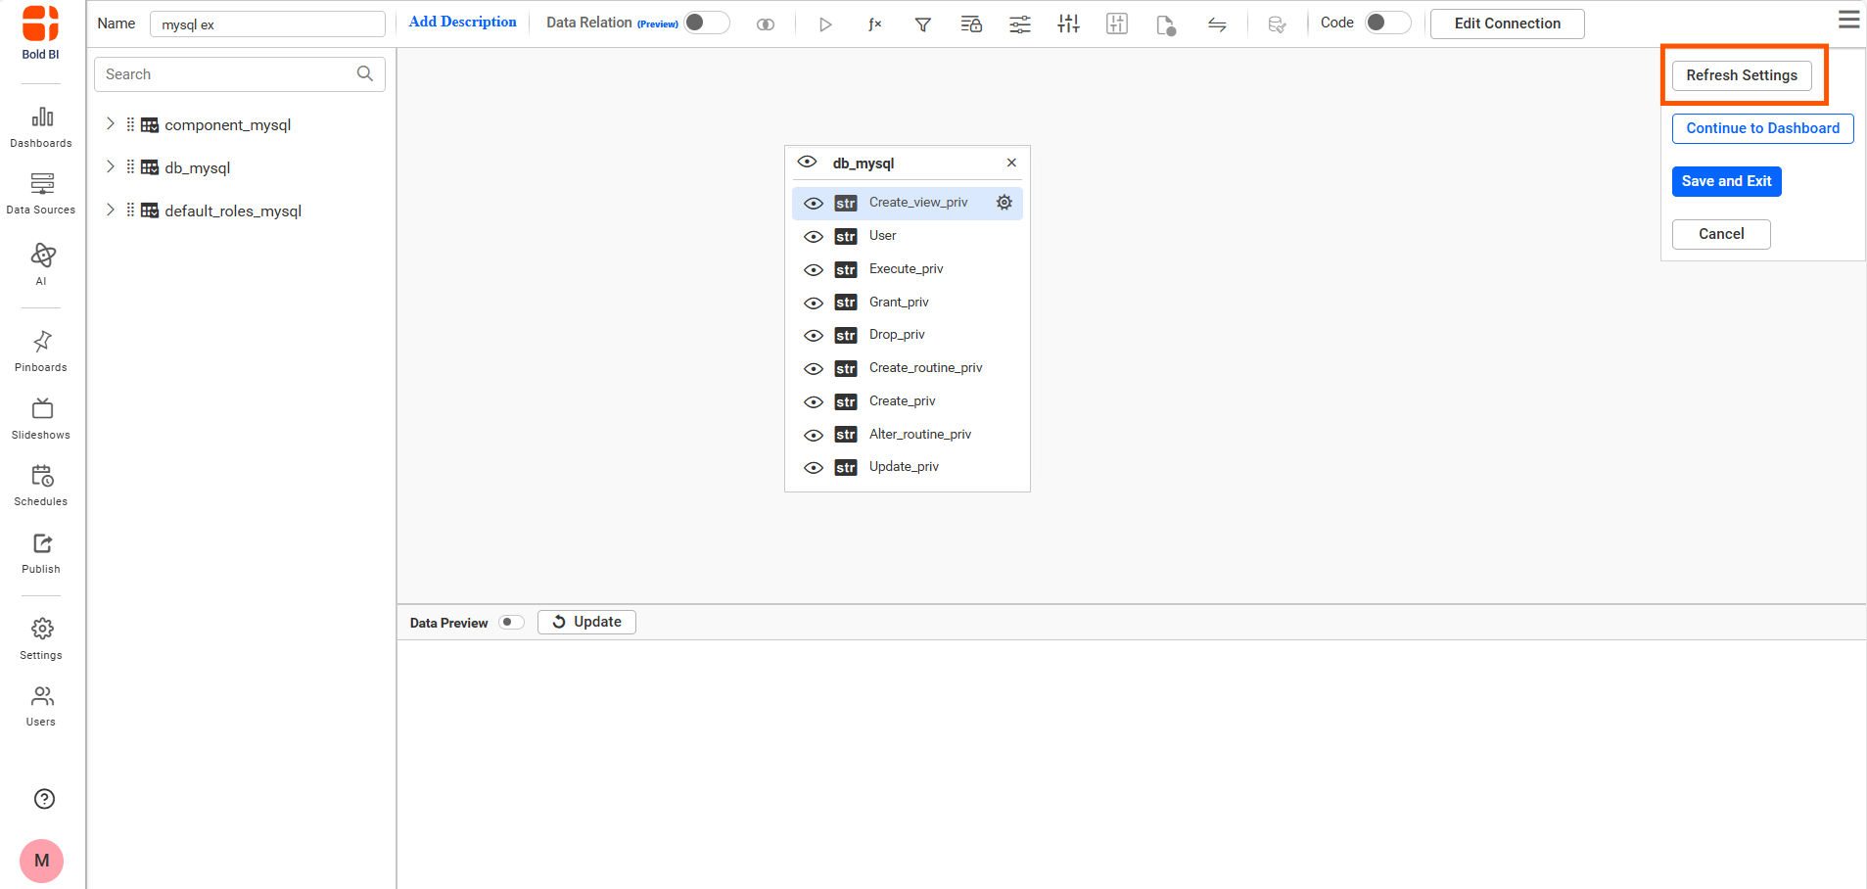Click the help question mark icon
The width and height of the screenshot is (1867, 889).
point(44,799)
